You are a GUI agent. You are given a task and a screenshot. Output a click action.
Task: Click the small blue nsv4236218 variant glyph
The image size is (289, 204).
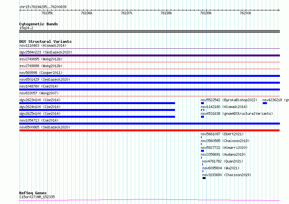265,103
